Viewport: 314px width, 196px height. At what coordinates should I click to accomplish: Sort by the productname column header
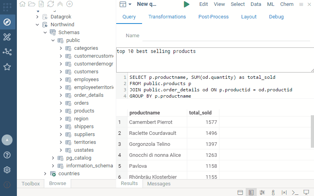pos(157,113)
